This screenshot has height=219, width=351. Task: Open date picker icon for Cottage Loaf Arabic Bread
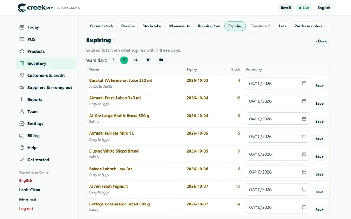pos(304,207)
